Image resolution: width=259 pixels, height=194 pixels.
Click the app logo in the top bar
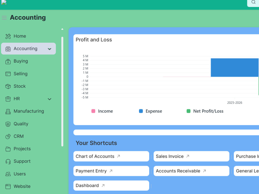pyautogui.click(x=4, y=2)
